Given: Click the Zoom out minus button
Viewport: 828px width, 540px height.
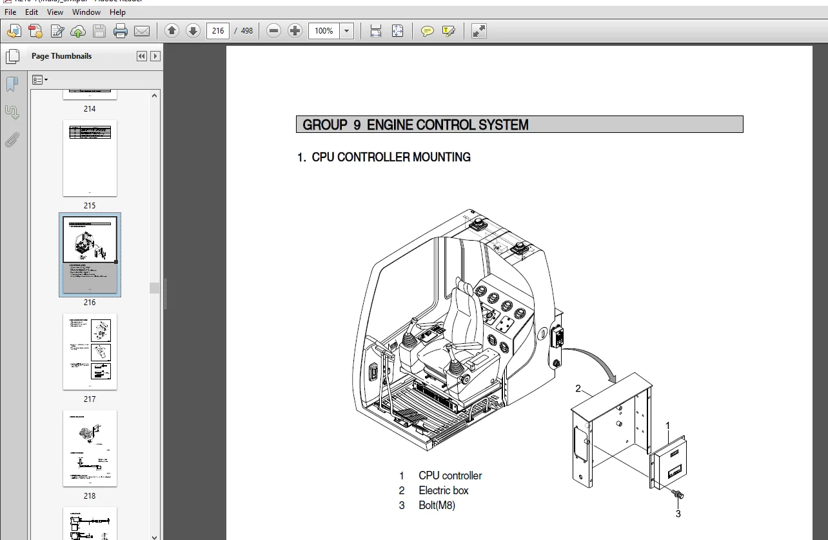Looking at the screenshot, I should point(273,30).
